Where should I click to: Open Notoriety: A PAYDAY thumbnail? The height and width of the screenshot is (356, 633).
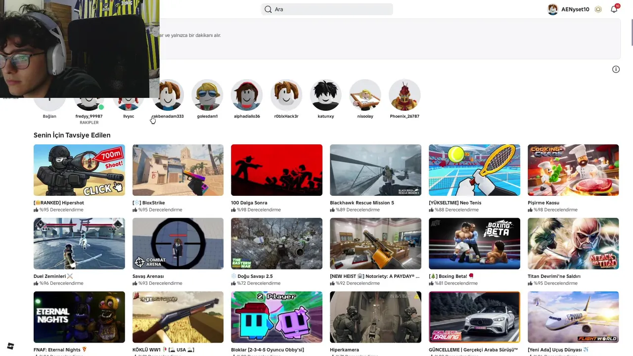(x=375, y=244)
